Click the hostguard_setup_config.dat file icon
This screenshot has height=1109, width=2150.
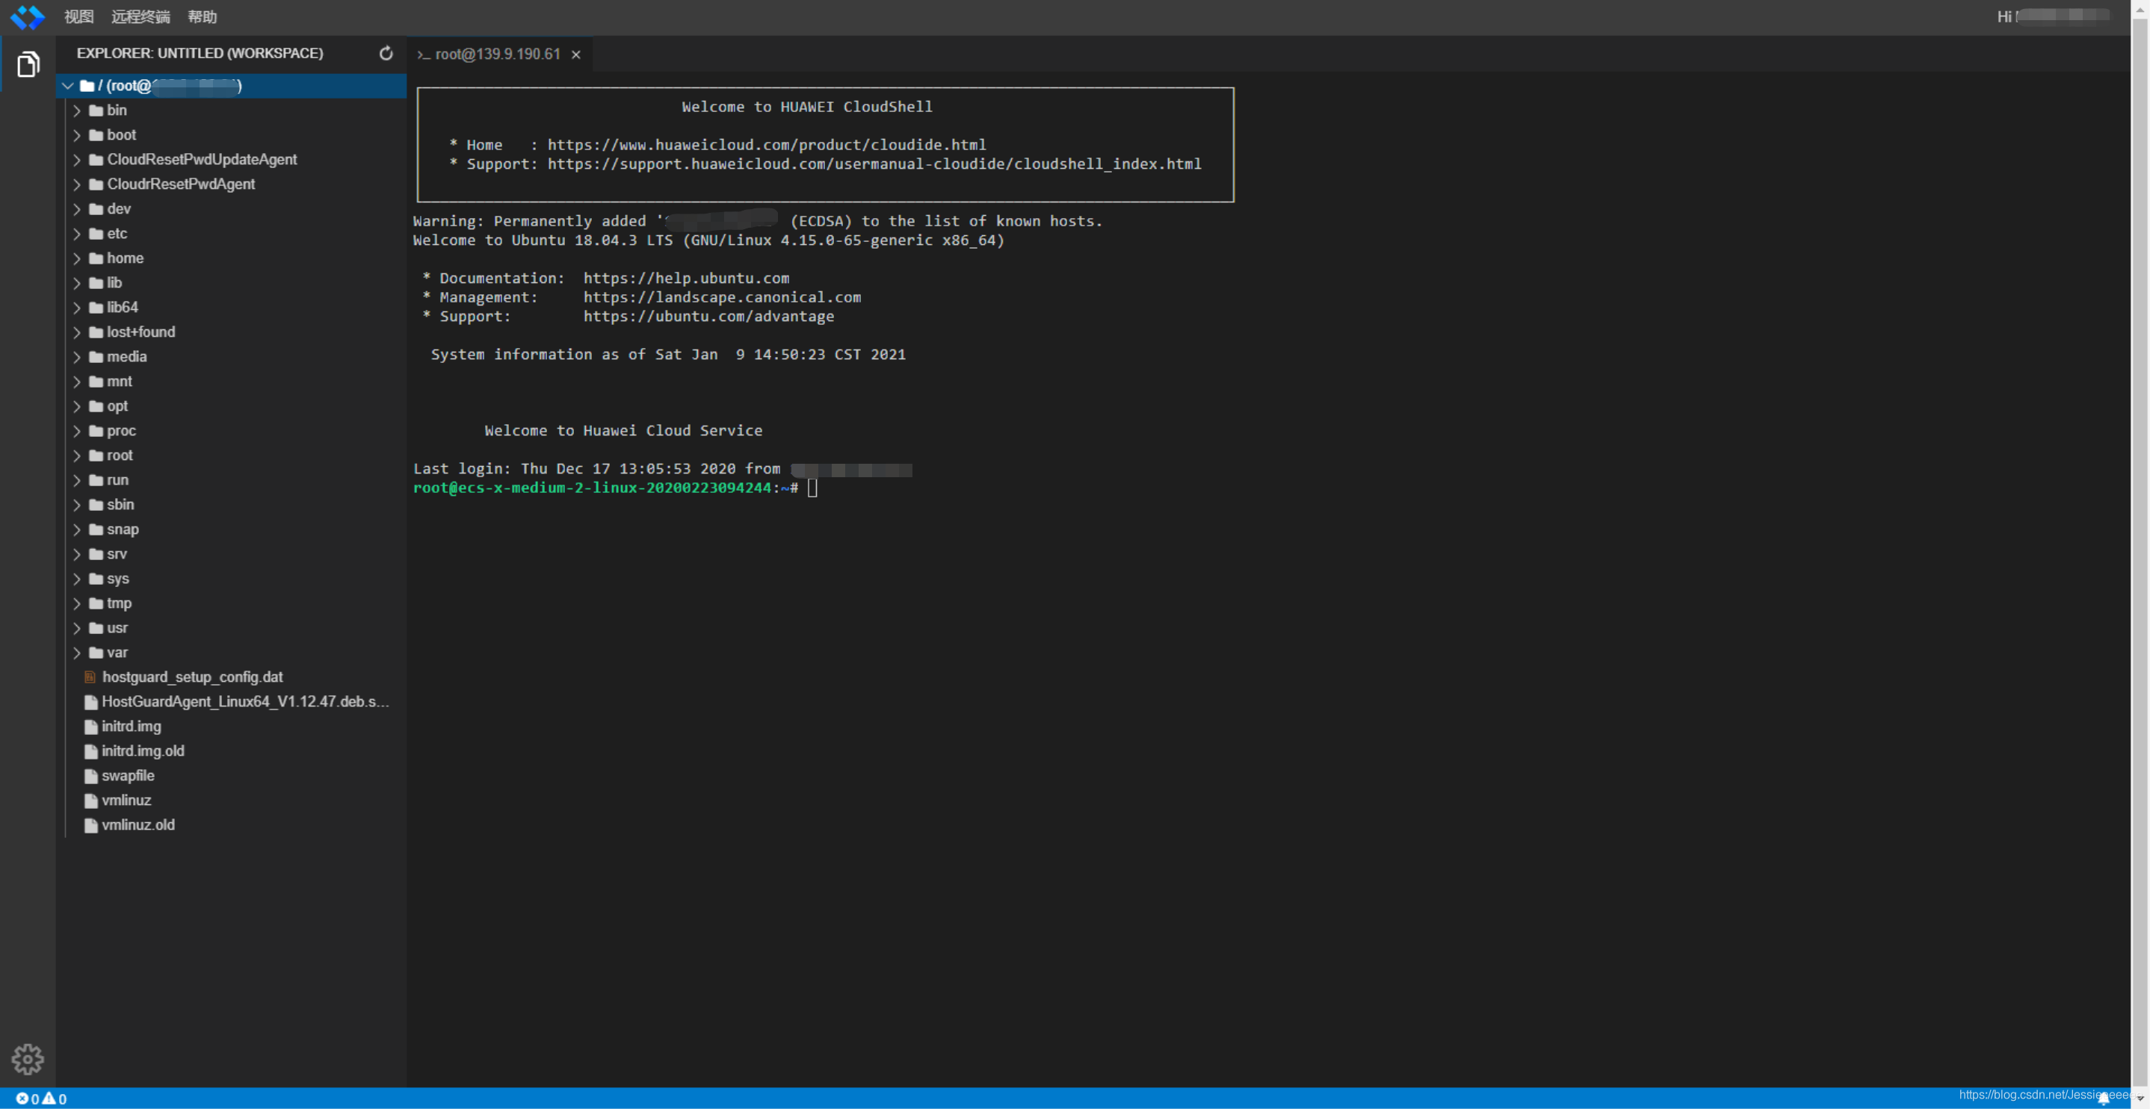coord(90,677)
